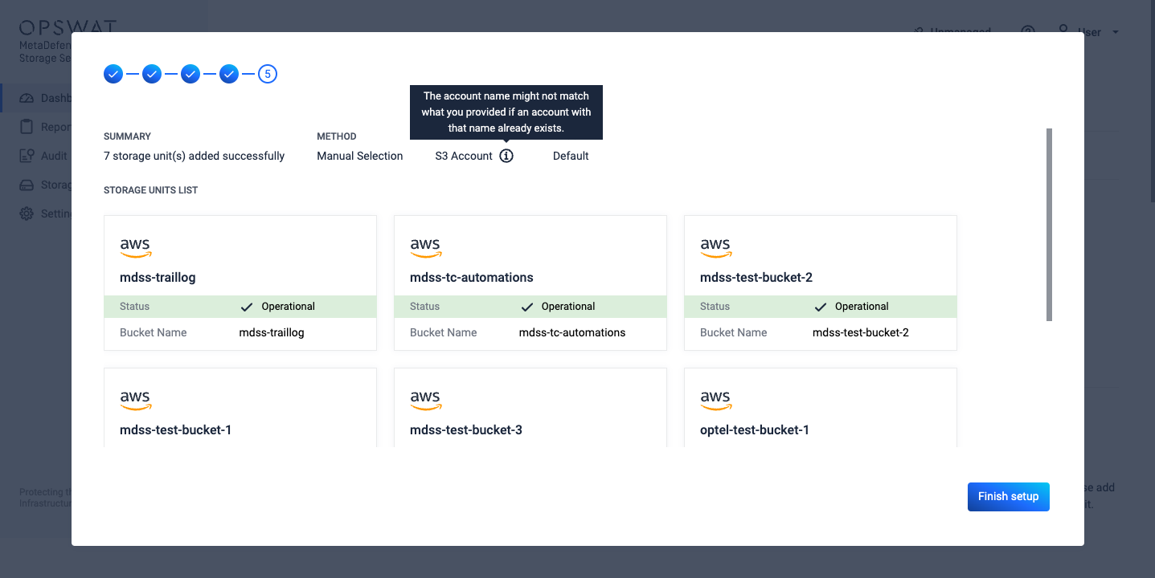Select the second completed step circle
Viewport: 1155px width, 578px height.
coord(152,74)
